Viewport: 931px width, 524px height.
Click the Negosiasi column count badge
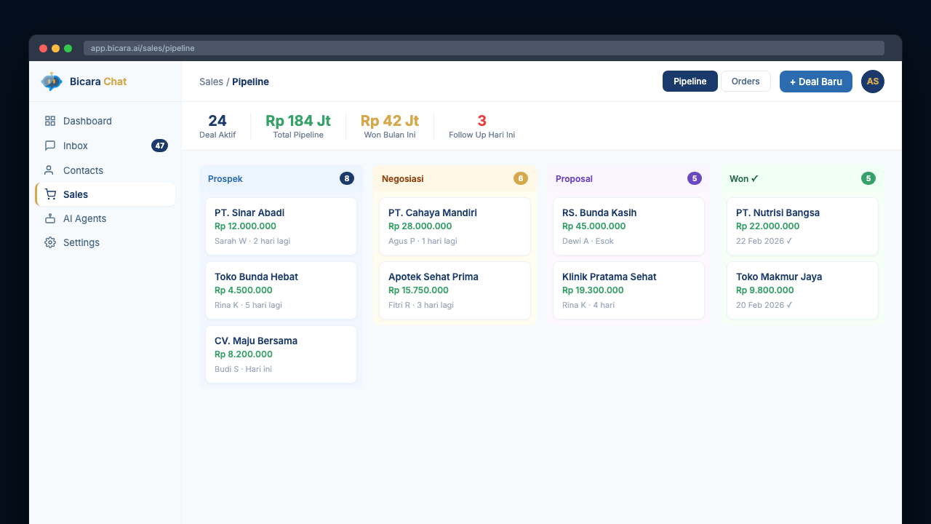(x=520, y=178)
